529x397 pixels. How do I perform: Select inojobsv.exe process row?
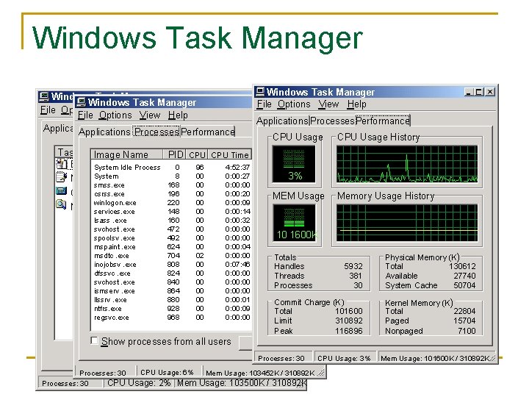171,265
